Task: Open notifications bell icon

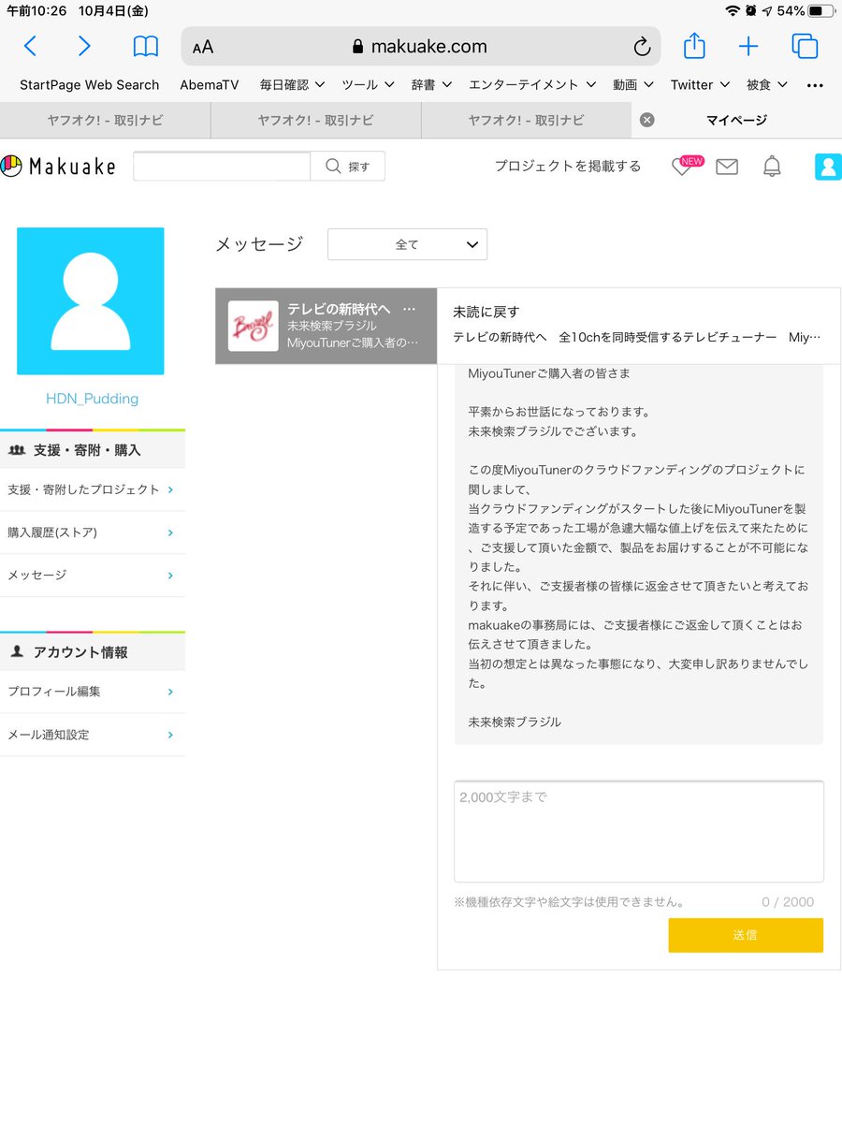Action: (x=772, y=167)
